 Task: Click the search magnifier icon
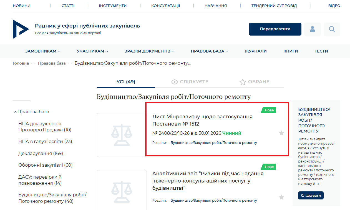coord(332,29)
